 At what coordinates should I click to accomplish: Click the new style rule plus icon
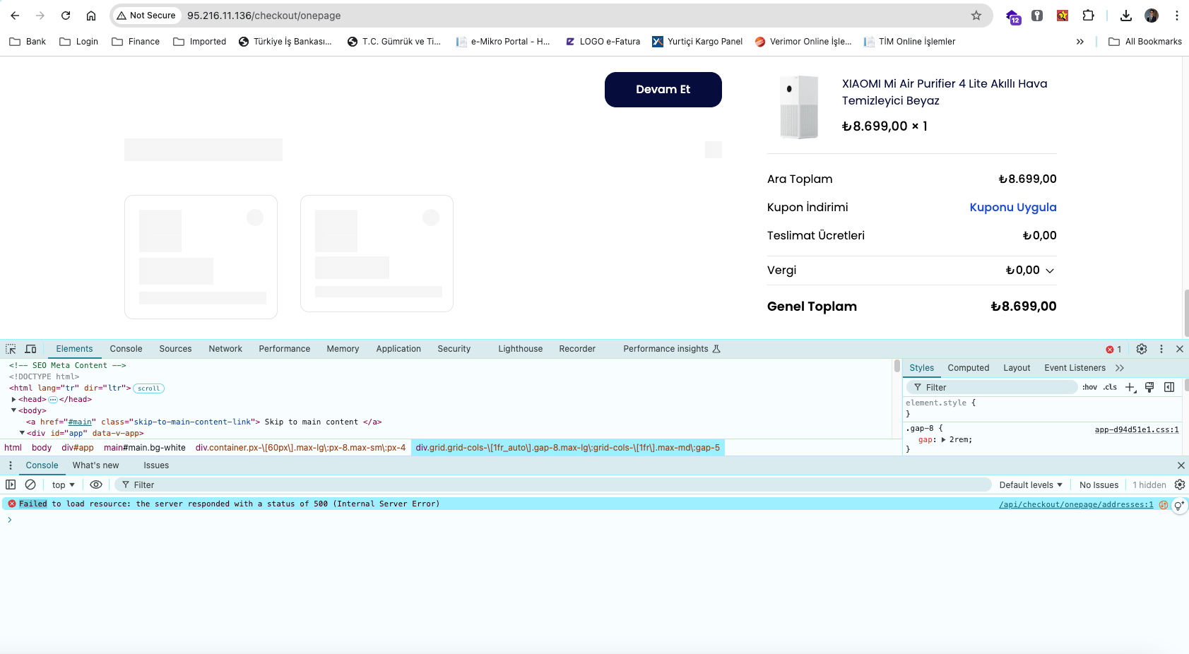1130,387
